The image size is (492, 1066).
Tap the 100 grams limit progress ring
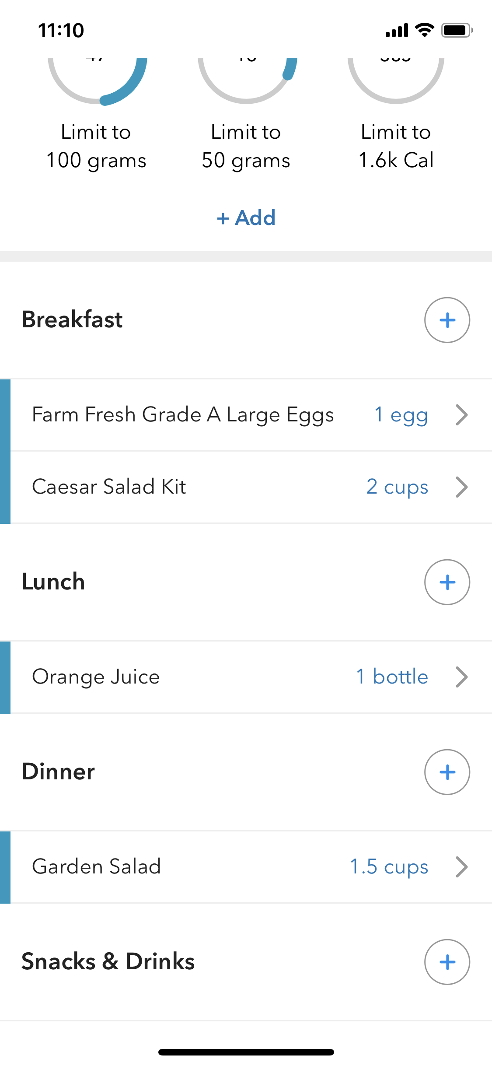(97, 79)
